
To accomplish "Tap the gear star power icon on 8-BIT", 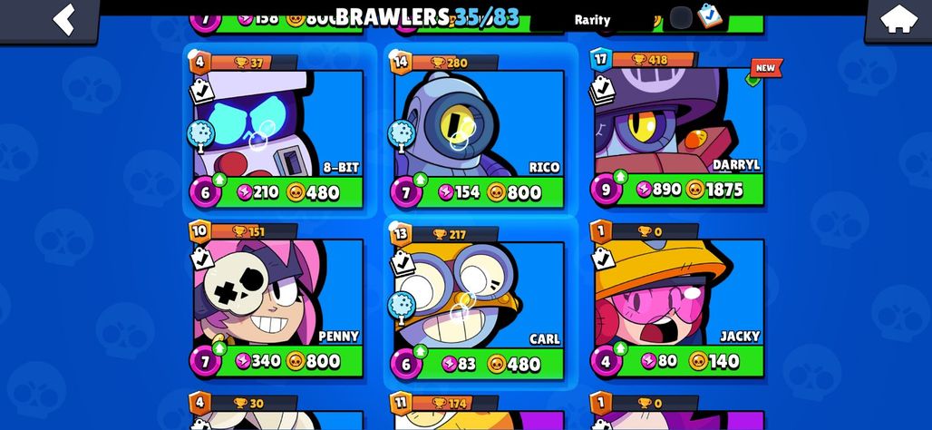I will pos(201,134).
